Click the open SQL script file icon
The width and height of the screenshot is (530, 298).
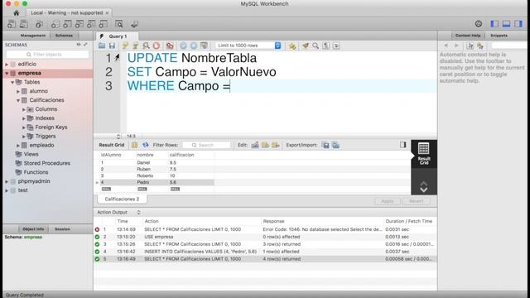coord(24,24)
